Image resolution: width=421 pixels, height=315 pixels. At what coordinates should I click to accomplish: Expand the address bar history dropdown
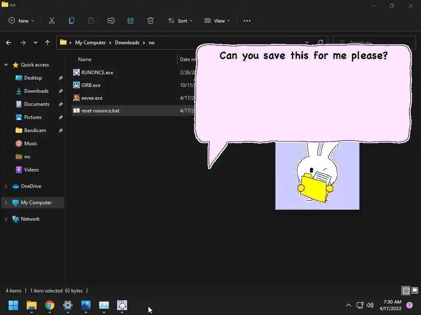(307, 42)
